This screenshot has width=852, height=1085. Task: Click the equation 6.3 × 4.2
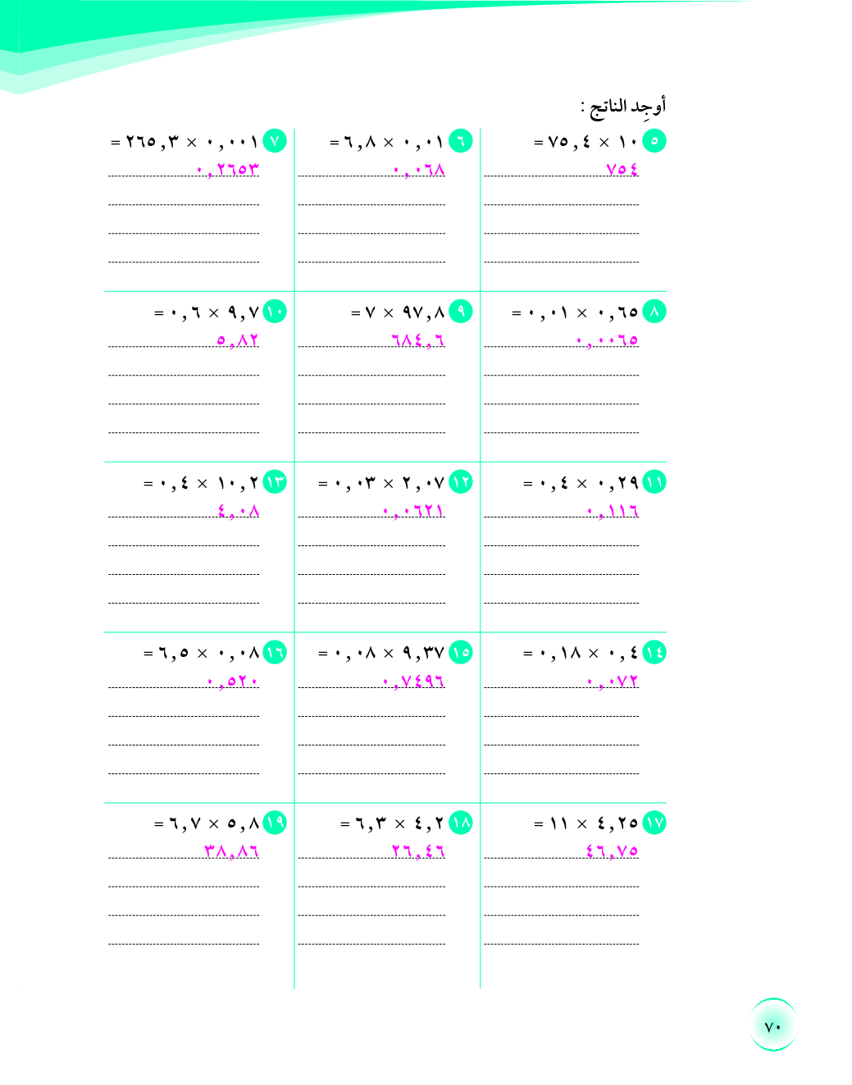392,823
